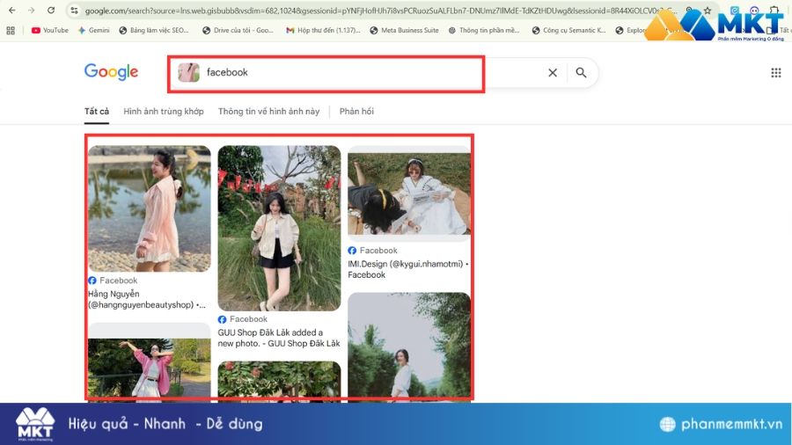Open IMI.Design picnic photo thumbnail
The image size is (792, 445).
click(x=409, y=193)
